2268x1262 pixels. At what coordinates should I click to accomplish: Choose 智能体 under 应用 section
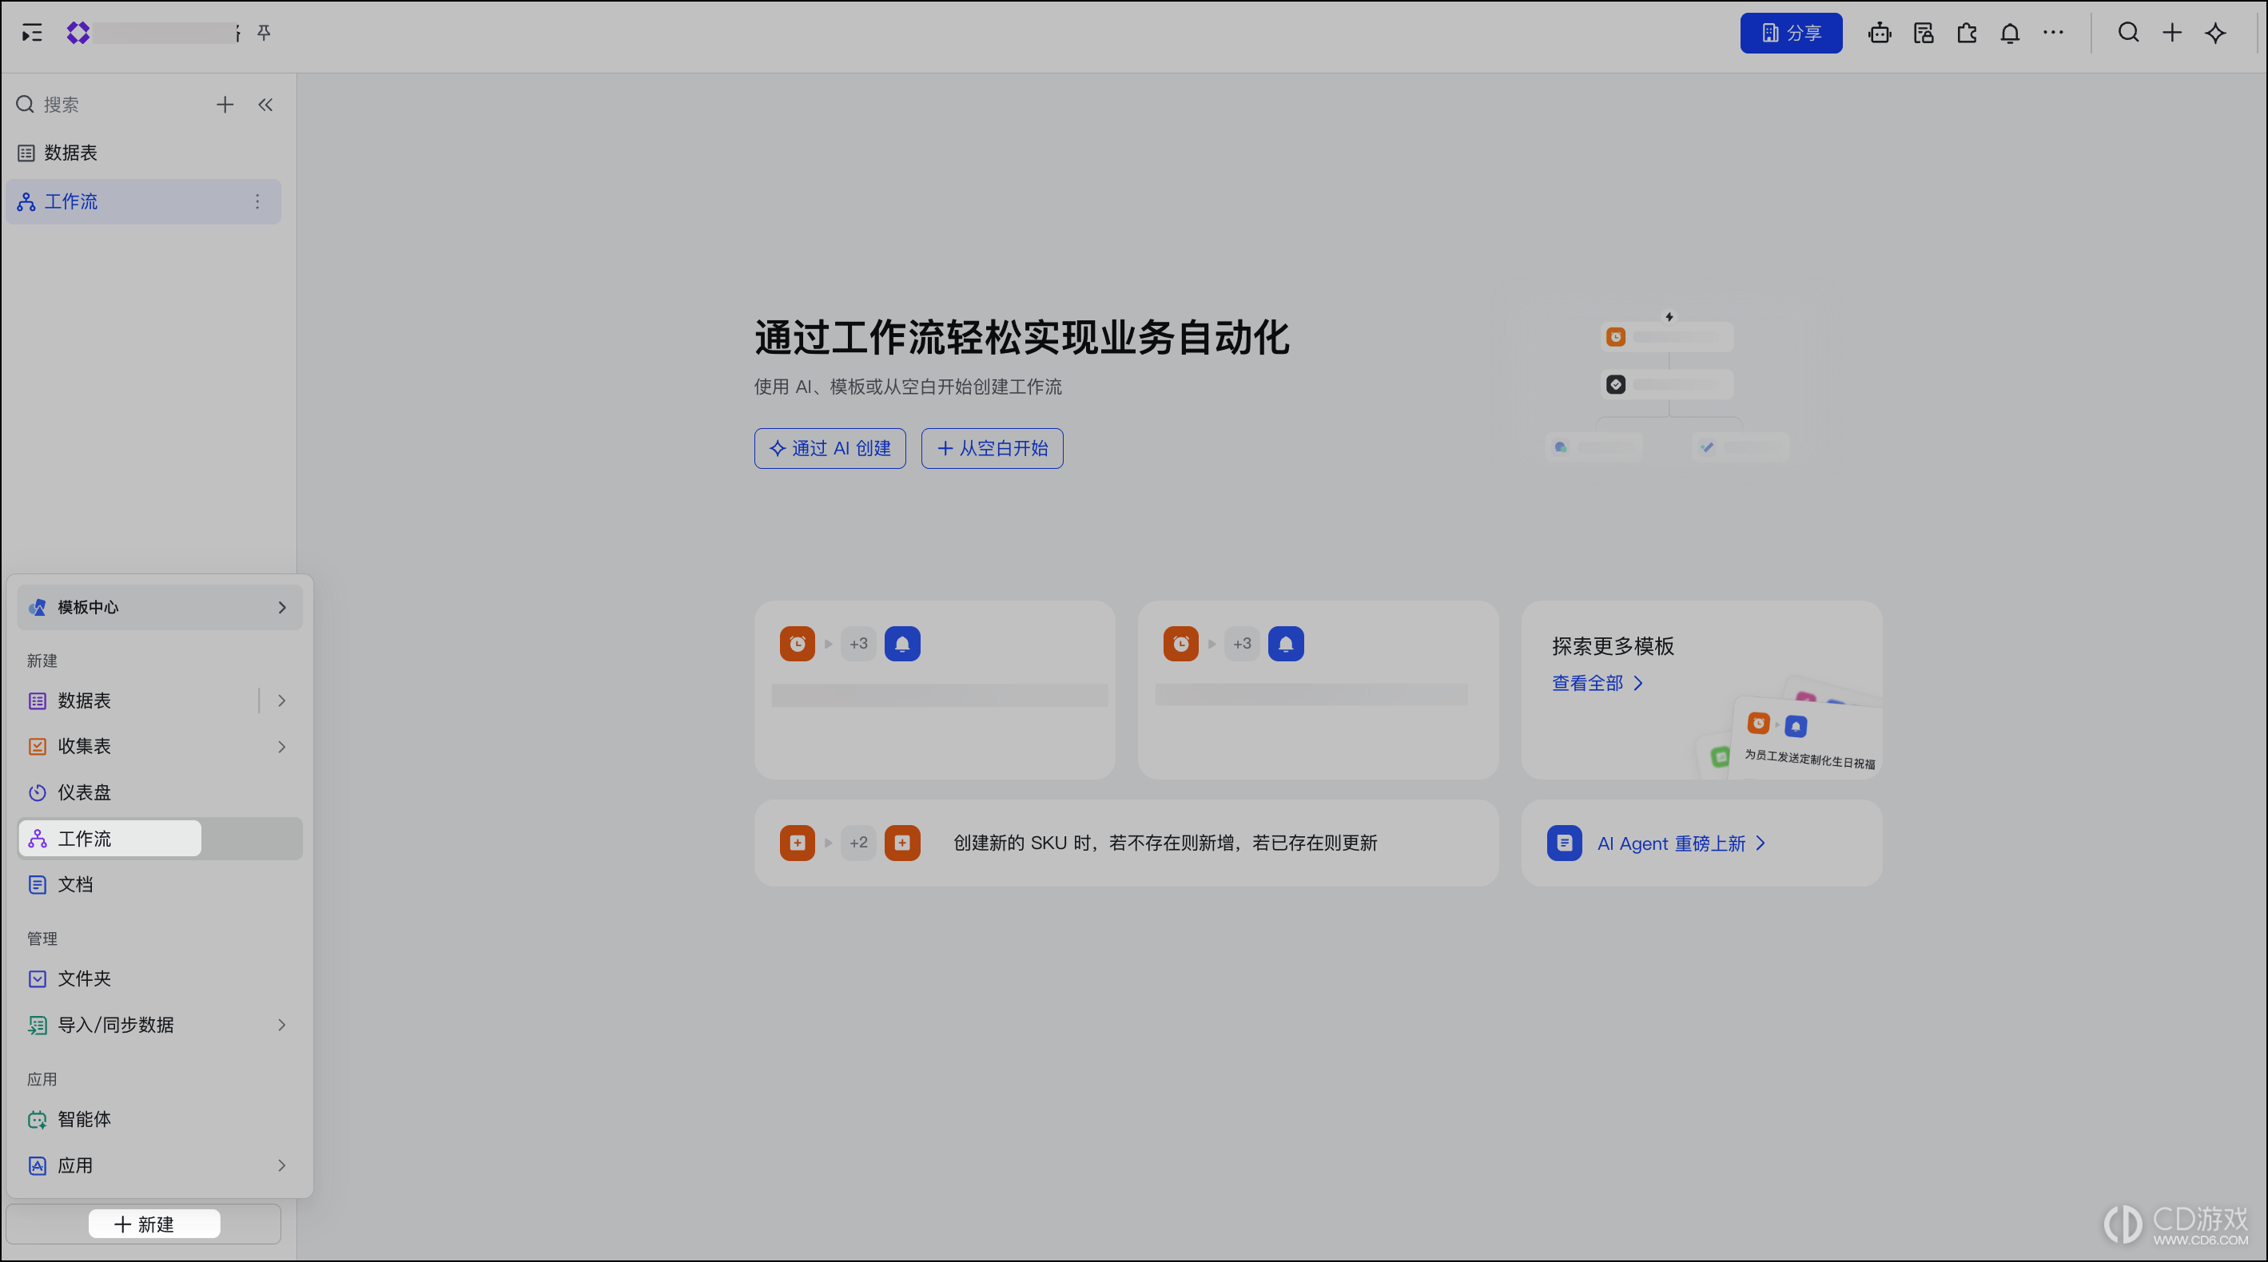[x=159, y=1120]
